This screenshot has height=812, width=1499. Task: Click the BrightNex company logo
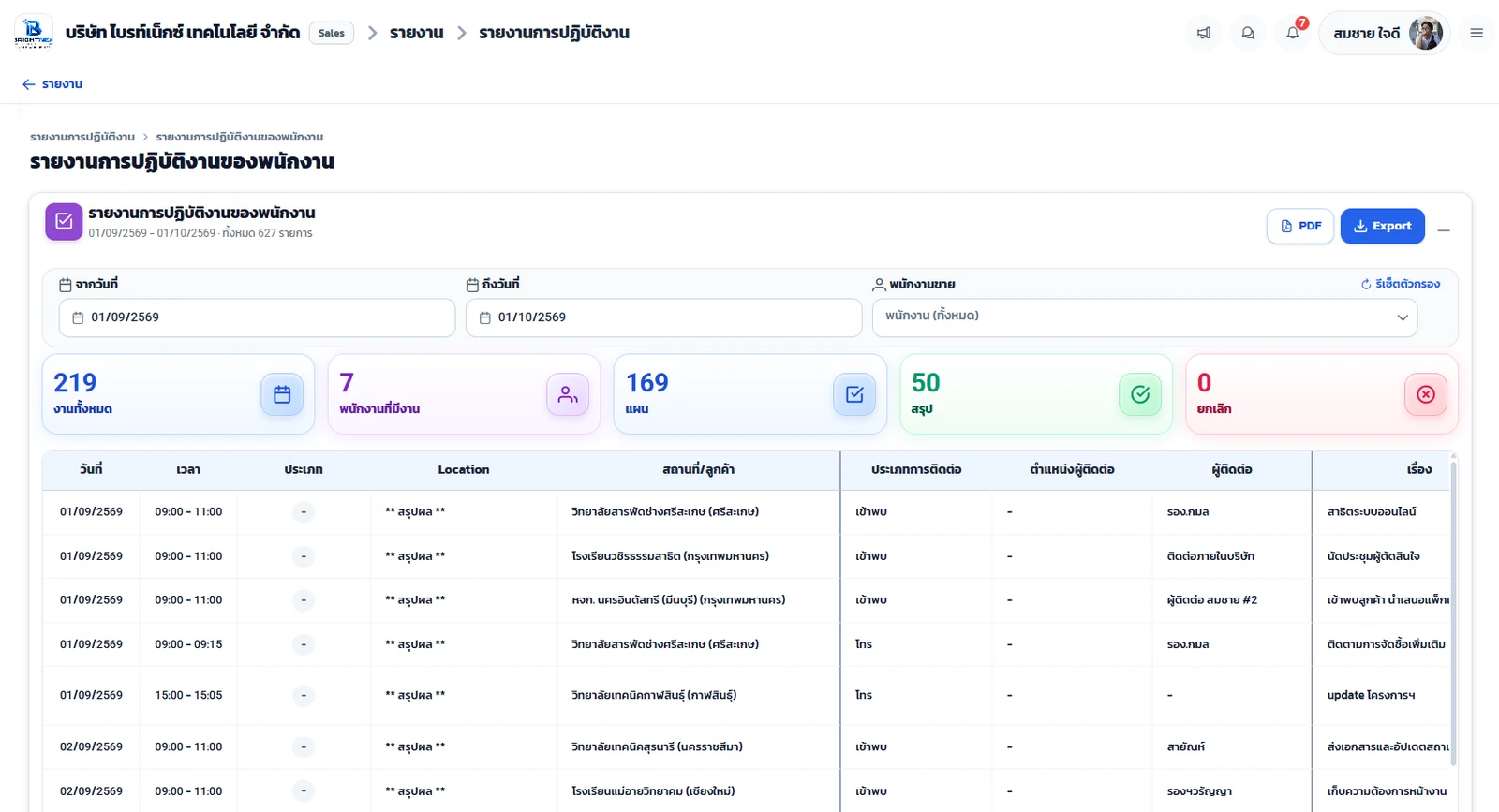pos(34,33)
